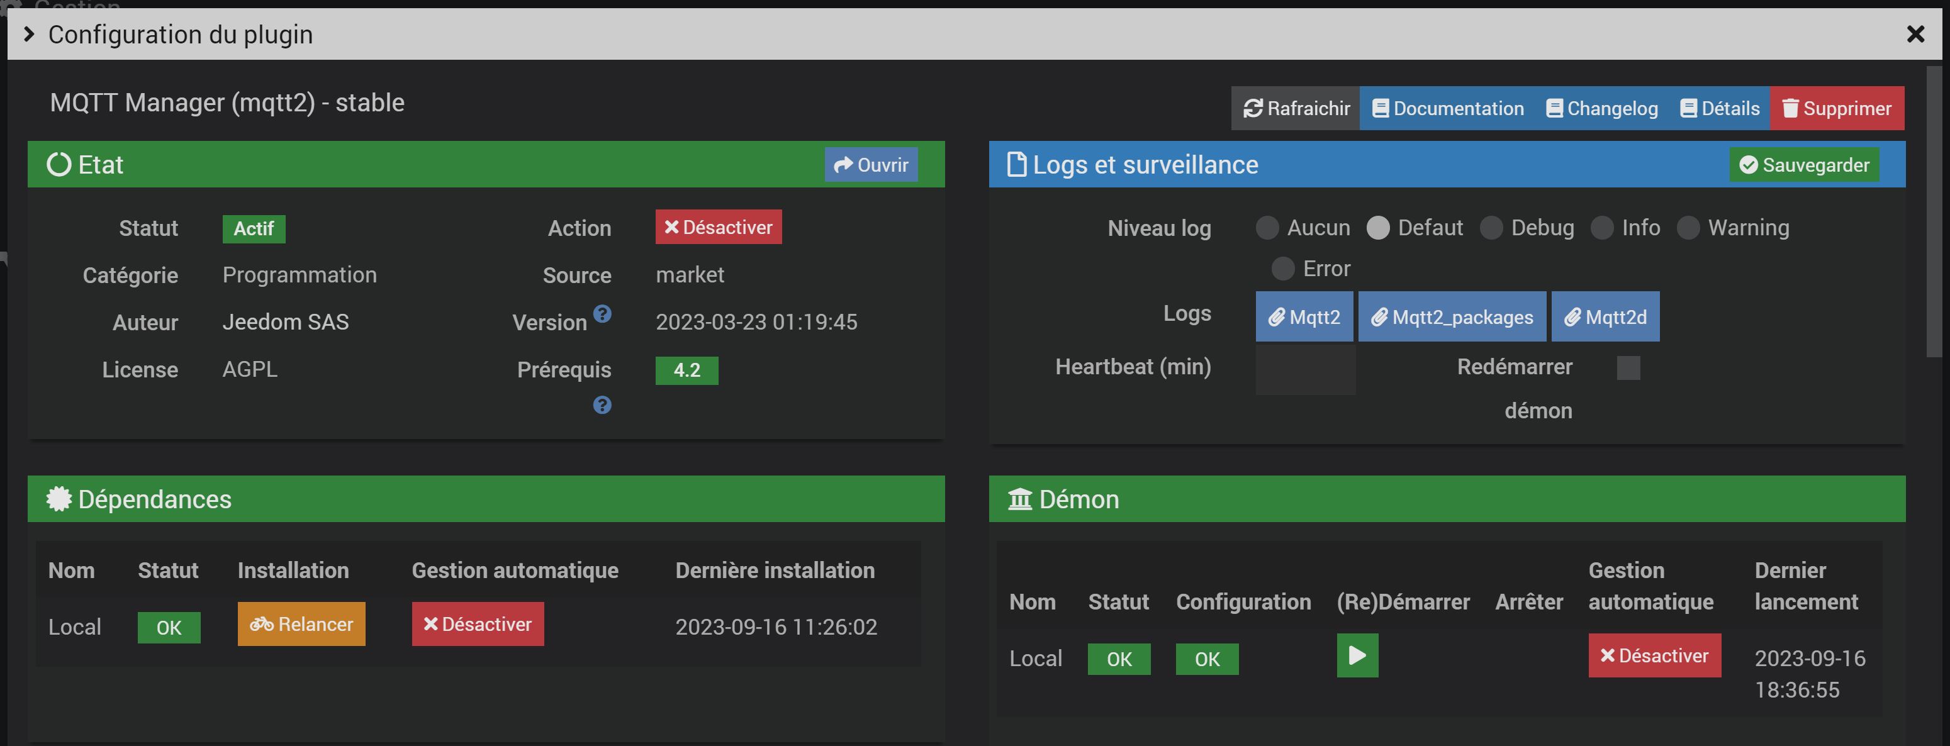Select Debug log level radio
Viewport: 1950px width, 746px height.
pos(1491,228)
